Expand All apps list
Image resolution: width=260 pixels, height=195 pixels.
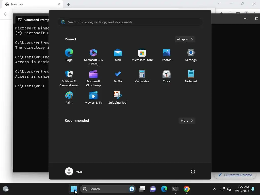pos(185,39)
